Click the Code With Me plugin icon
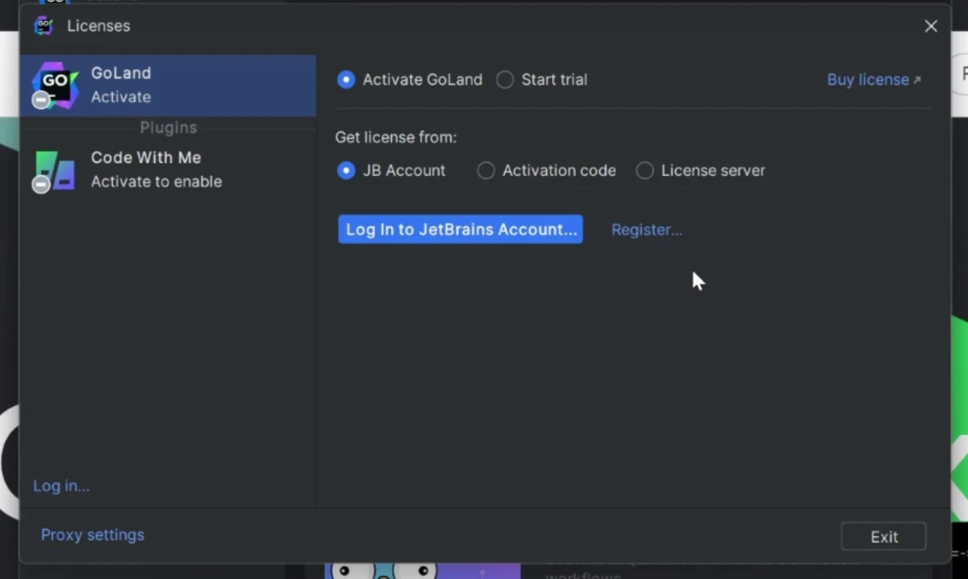Image resolution: width=968 pixels, height=579 pixels. point(55,170)
